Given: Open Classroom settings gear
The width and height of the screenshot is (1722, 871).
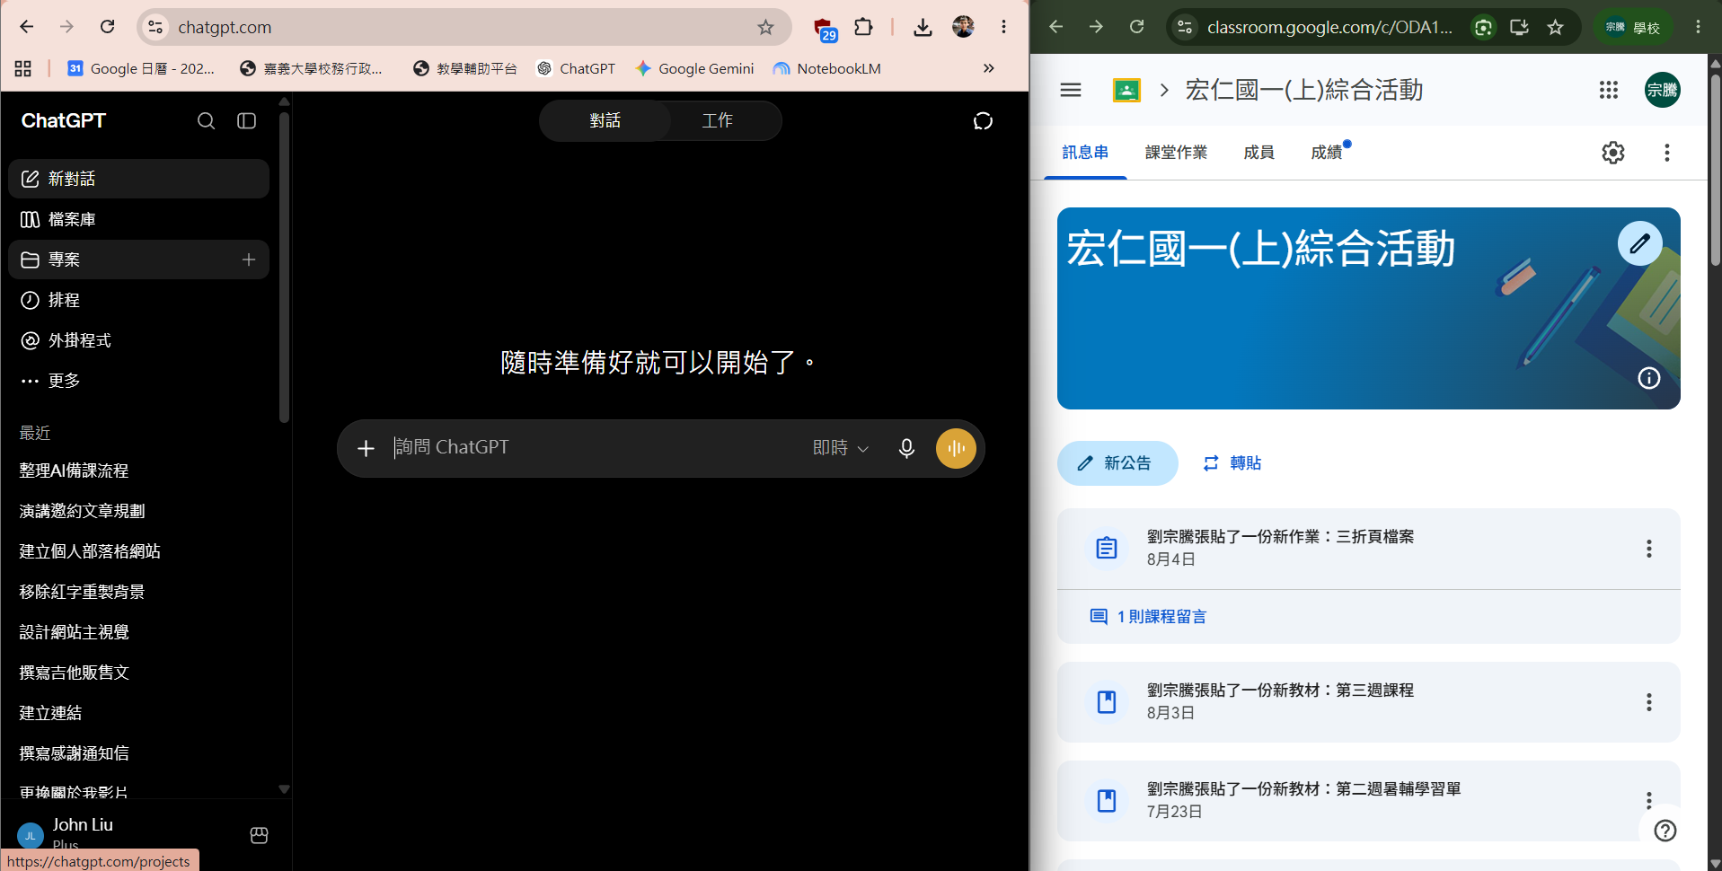Looking at the screenshot, I should click(1613, 153).
